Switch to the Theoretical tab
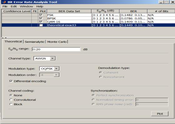The width and height of the screenshot is (175, 124). 13,42
